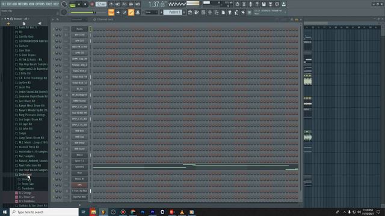Open the Channel rack filter dropdown
Image resolution: width=385 pixels, height=216 pixels.
click(79, 19)
